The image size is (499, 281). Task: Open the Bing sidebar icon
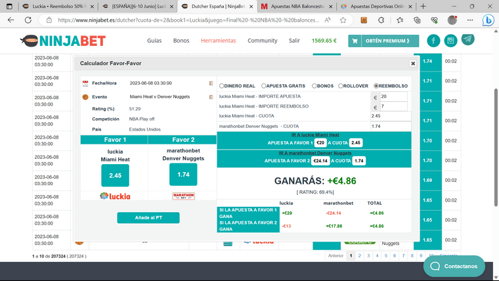pyautogui.click(x=488, y=20)
